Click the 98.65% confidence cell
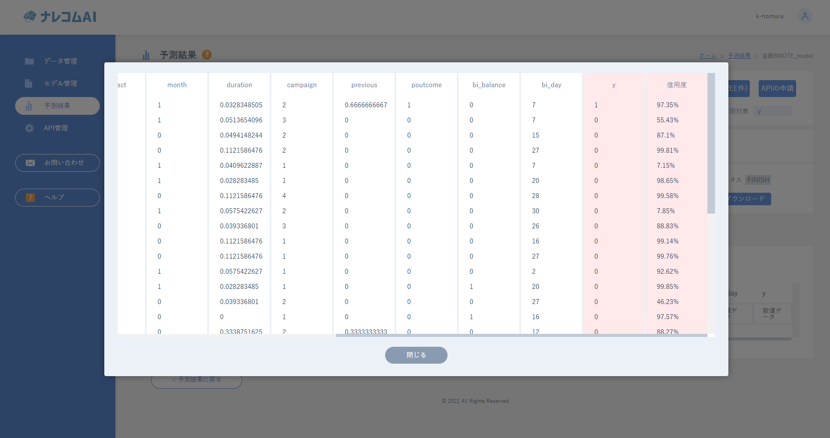830x438 pixels. (668, 181)
